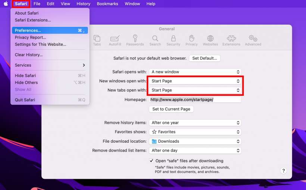Select About Safari menu item
This screenshot has height=190, width=306.
click(x=50, y=13)
